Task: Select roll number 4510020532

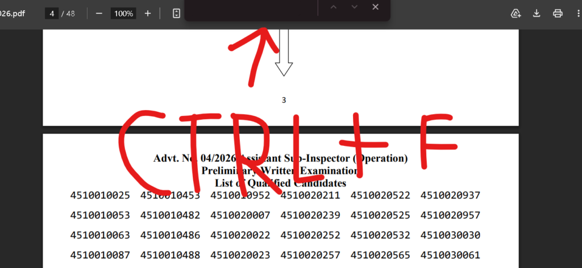Action: [x=380, y=236]
